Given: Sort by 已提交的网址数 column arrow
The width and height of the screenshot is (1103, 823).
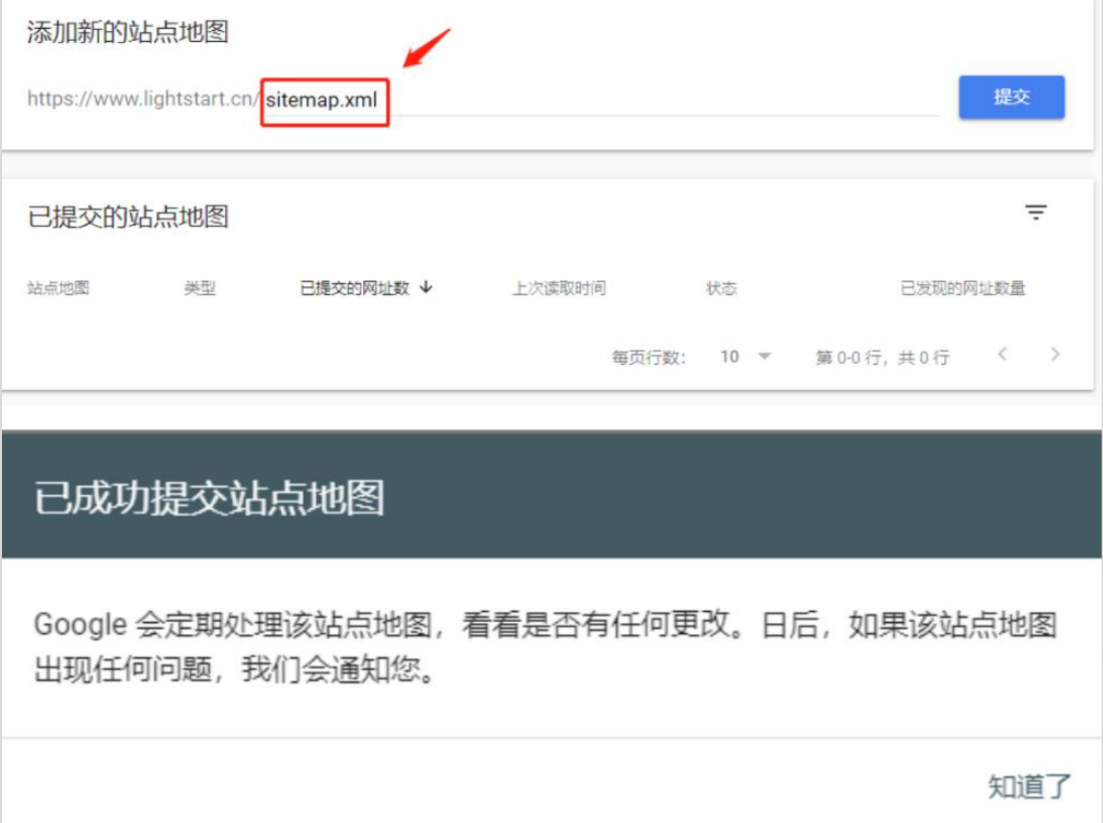Looking at the screenshot, I should 427,287.
